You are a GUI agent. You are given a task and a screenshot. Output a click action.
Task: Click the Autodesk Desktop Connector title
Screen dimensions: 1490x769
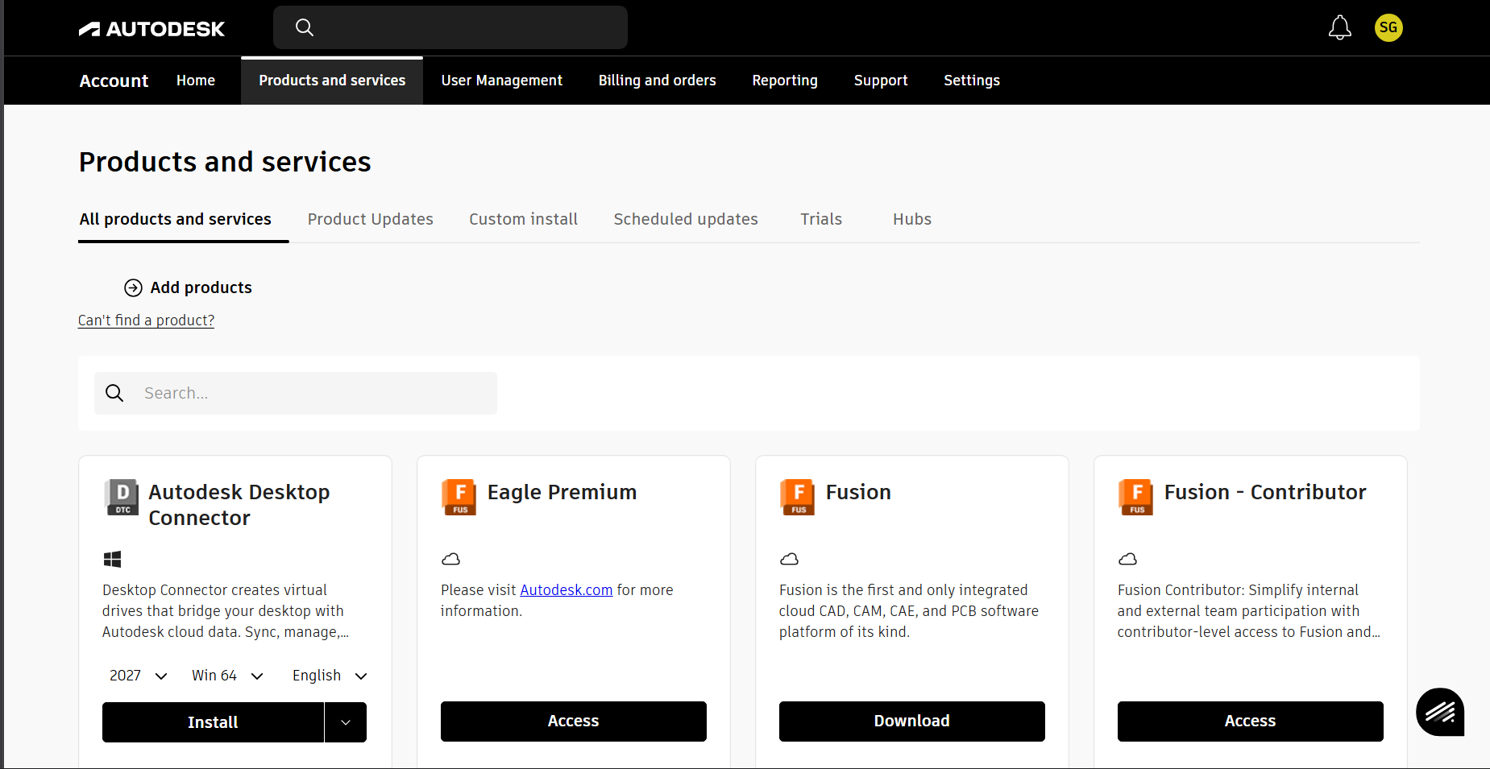coord(239,505)
